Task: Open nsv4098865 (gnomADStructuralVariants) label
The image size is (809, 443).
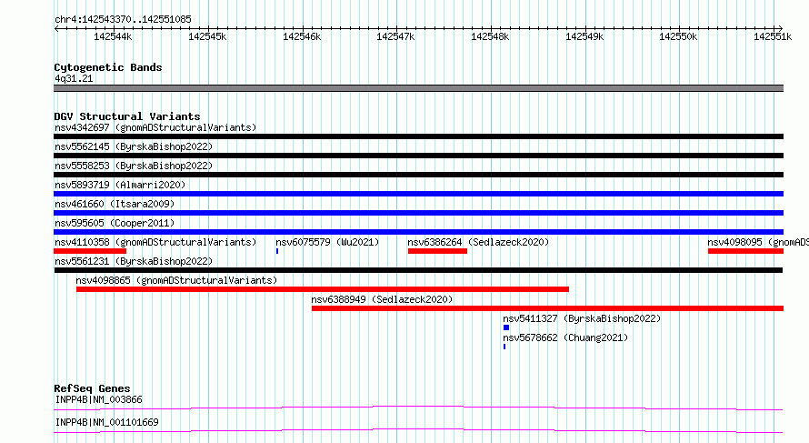Action: [176, 280]
